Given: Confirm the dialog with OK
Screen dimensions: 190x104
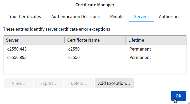Looking at the screenshot, I should (x=178, y=96).
